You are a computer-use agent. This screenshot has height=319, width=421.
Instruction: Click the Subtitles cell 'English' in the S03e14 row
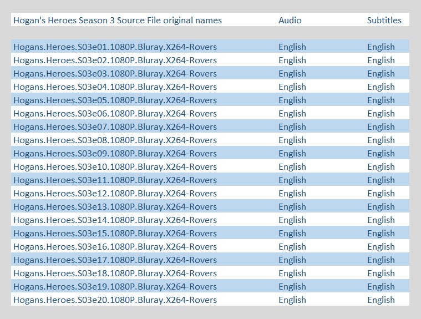pyautogui.click(x=381, y=220)
